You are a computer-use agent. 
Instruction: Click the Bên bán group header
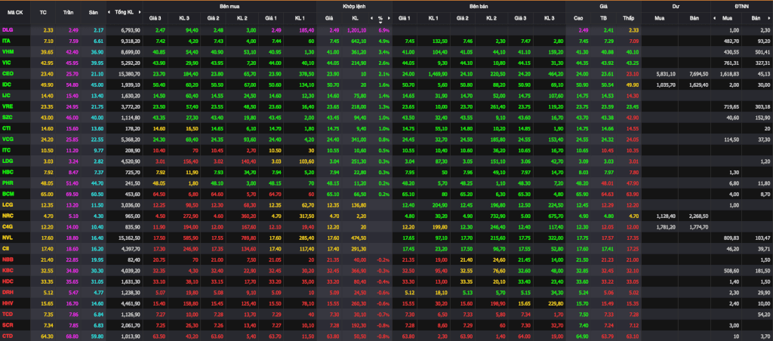pos(479,5)
